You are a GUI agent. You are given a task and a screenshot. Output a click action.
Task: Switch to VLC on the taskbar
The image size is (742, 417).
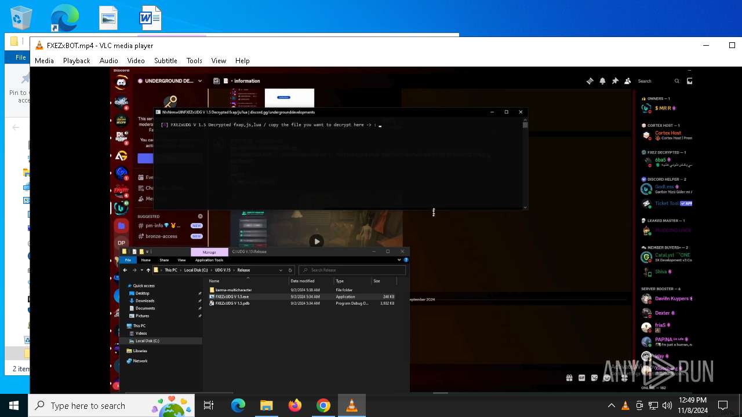(351, 406)
